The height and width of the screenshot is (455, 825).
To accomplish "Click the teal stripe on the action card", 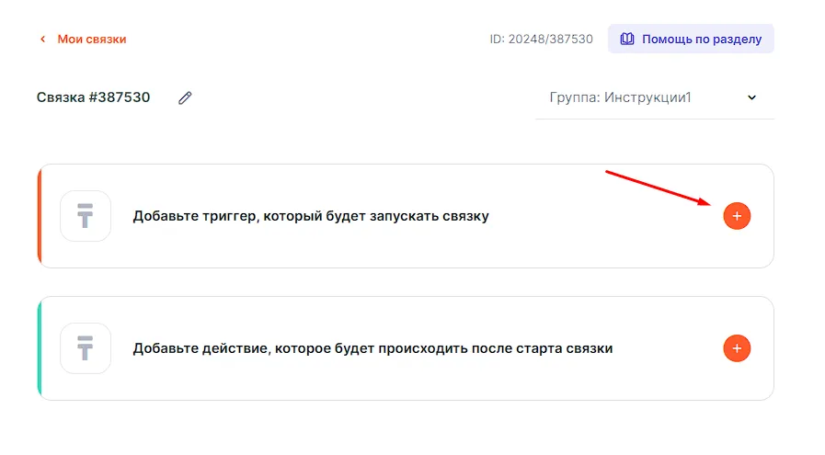I will pyautogui.click(x=40, y=348).
